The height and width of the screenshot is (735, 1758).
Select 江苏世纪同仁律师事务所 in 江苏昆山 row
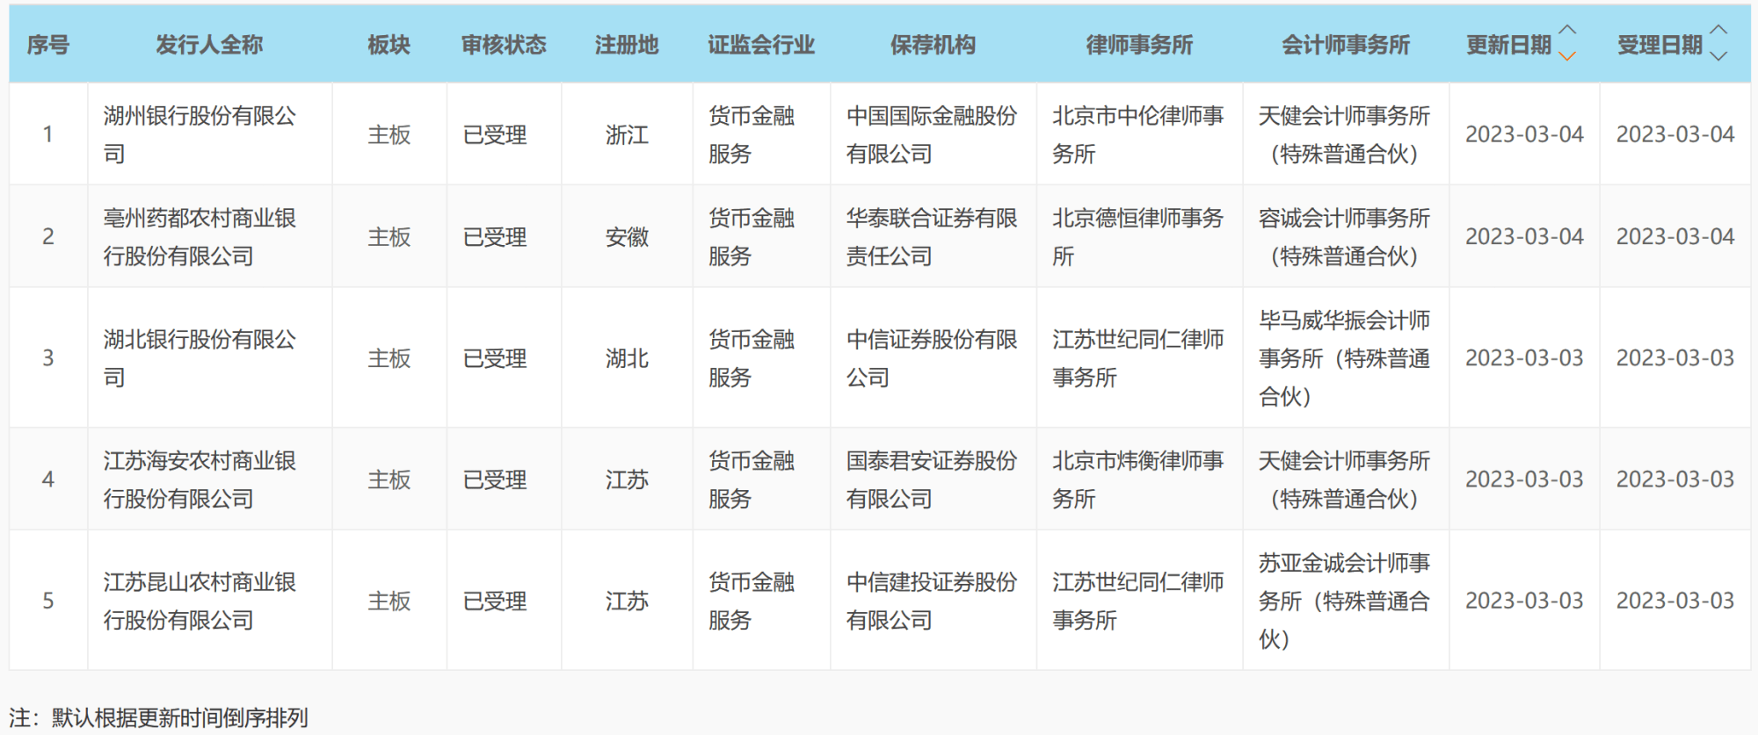coord(1138,601)
